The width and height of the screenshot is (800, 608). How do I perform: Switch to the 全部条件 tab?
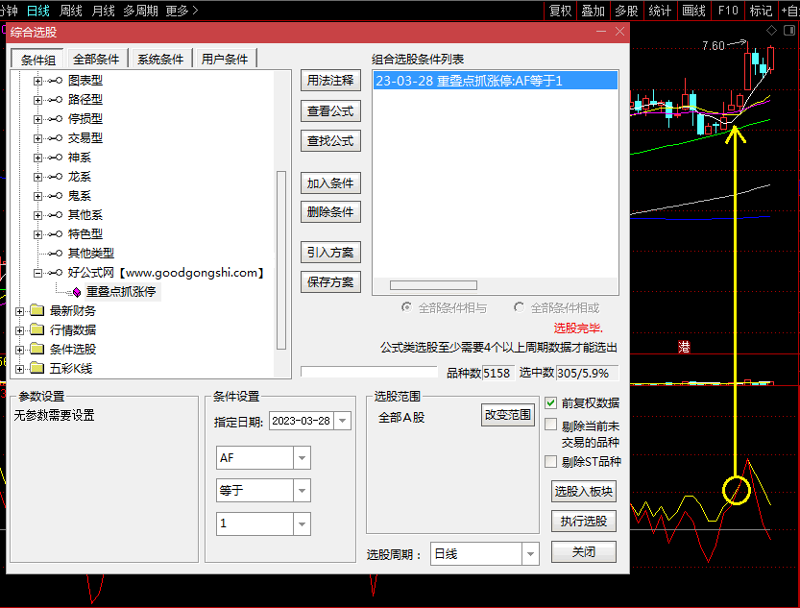pyautogui.click(x=96, y=60)
